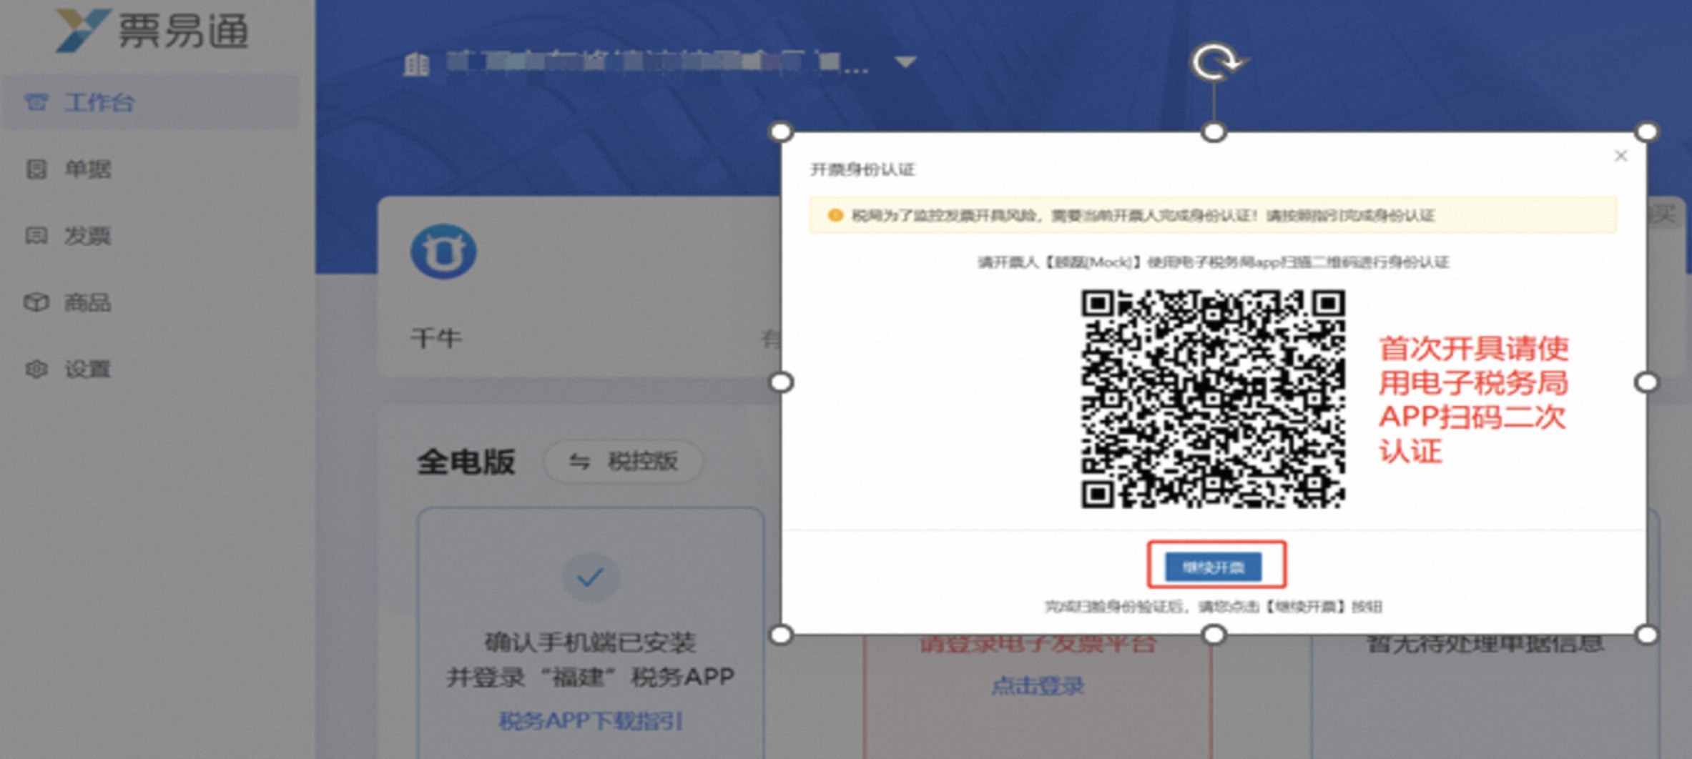Click the 单据 document icon
Image resolution: width=1692 pixels, height=759 pixels.
[36, 169]
